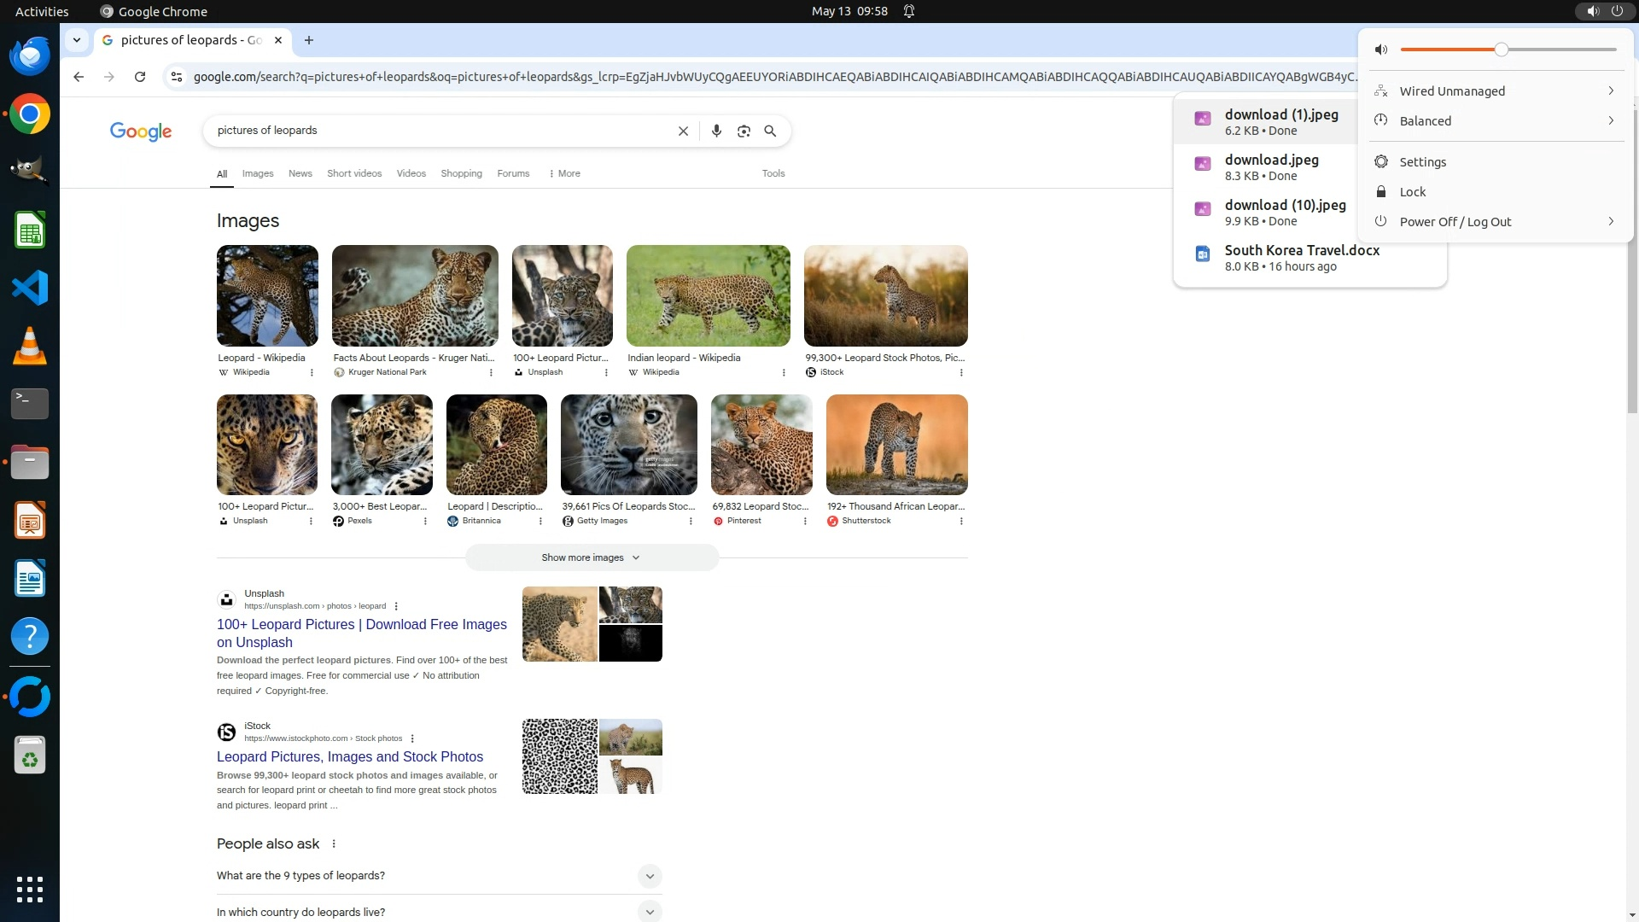Screen dimensions: 1639x922
Task: Open the Indian leopard Wikipedia thumbnail
Action: tap(708, 295)
